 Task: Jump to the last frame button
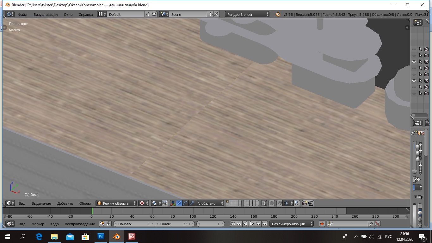coord(264,224)
